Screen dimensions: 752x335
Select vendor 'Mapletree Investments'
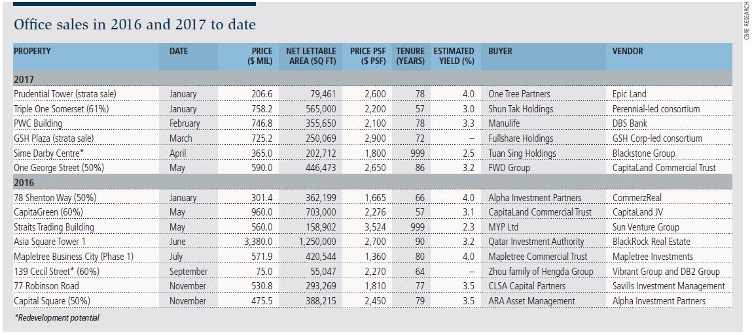tap(653, 257)
